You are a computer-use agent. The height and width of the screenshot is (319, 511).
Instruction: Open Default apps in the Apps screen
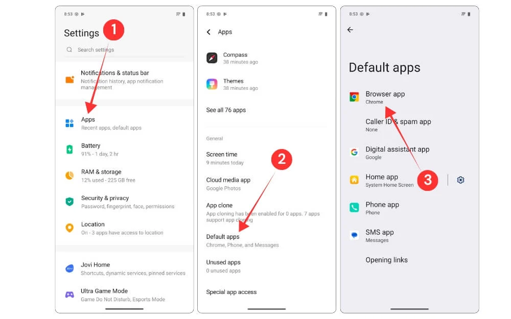[x=267, y=240]
